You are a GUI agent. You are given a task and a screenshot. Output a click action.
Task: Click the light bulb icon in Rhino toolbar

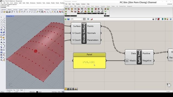coord(55,12)
